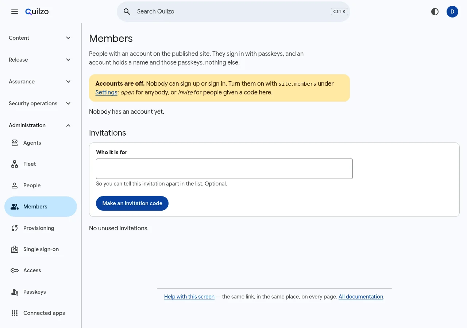Click the 'site.members' code text
The image size is (467, 328).
[297, 84]
